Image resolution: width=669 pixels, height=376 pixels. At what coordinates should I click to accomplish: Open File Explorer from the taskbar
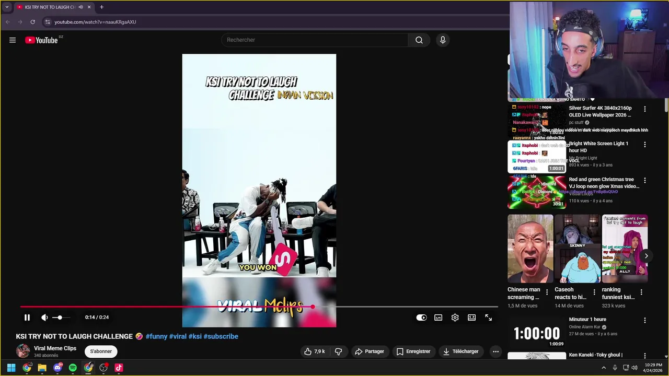pyautogui.click(x=42, y=368)
